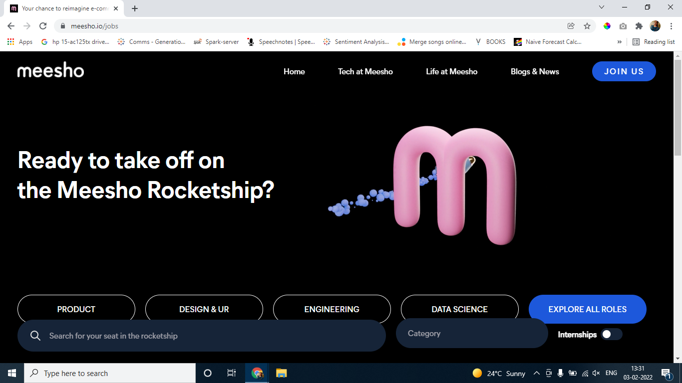This screenshot has width=682, height=383.
Task: Click the search magnifier icon
Action: click(35, 336)
